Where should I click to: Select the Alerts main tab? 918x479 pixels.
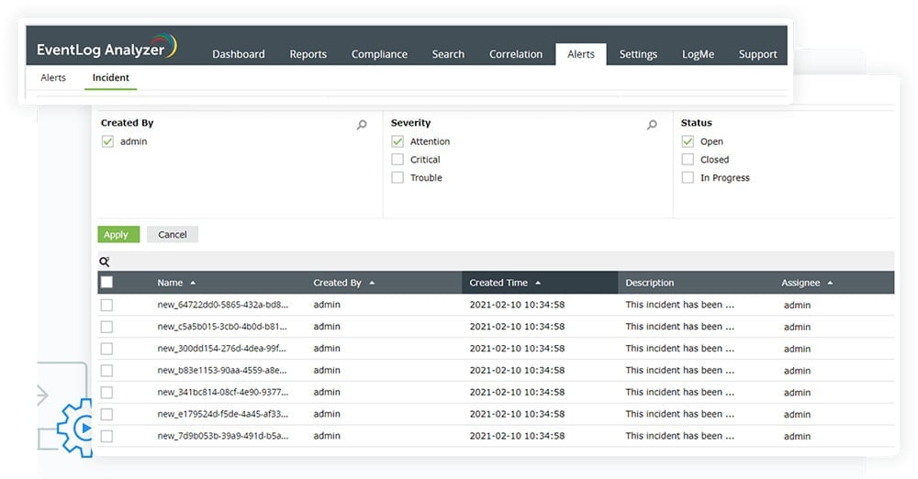tap(581, 54)
